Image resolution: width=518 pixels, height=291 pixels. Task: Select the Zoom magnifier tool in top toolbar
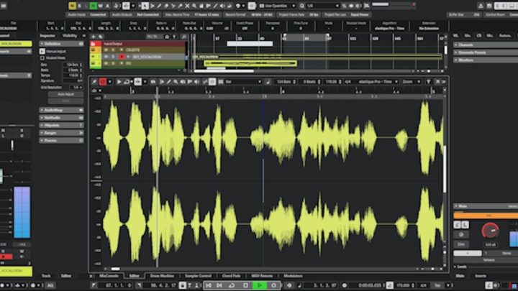click(194, 6)
